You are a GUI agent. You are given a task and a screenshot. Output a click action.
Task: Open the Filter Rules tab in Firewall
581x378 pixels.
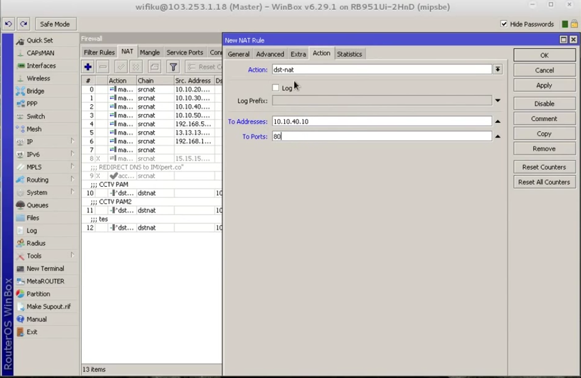click(x=99, y=52)
